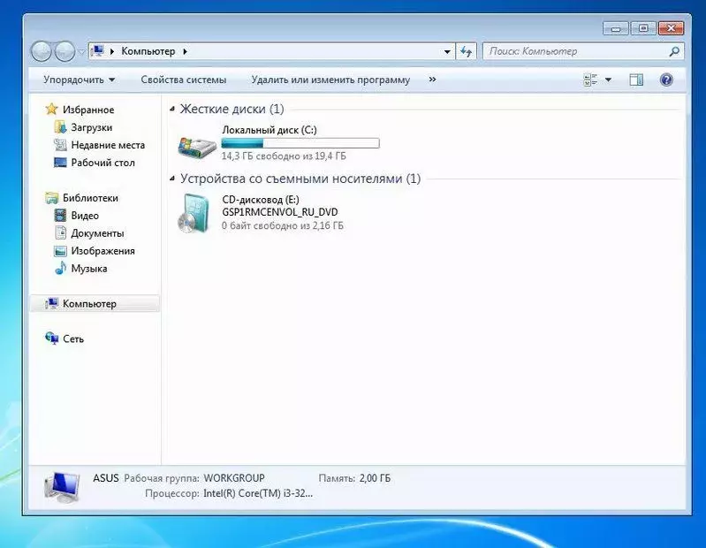706x548 pixels.
Task: Click the Музыка note icon
Action: click(x=60, y=269)
